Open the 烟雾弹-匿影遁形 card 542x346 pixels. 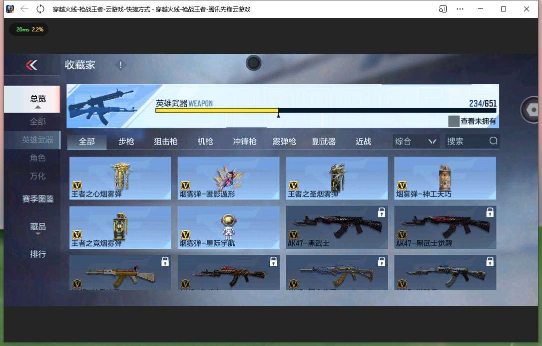(x=228, y=178)
